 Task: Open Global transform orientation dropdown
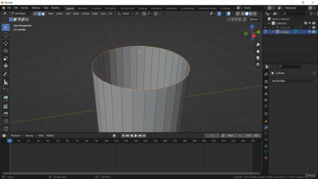tap(125, 13)
